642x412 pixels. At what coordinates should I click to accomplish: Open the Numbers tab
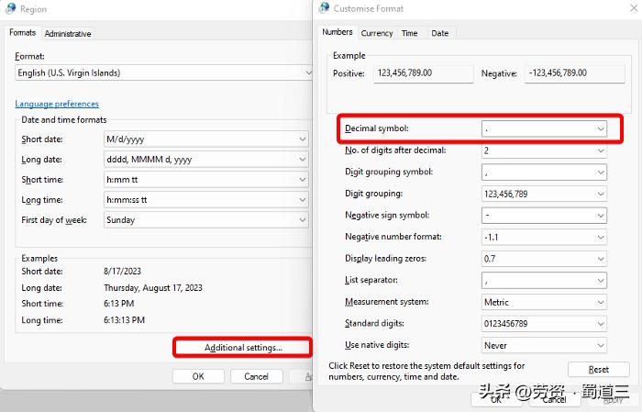(x=338, y=32)
